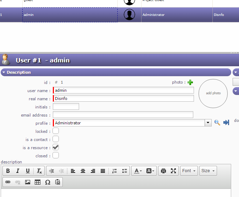Maximize the description editor
This screenshot has width=239, height=197.
click(173, 171)
